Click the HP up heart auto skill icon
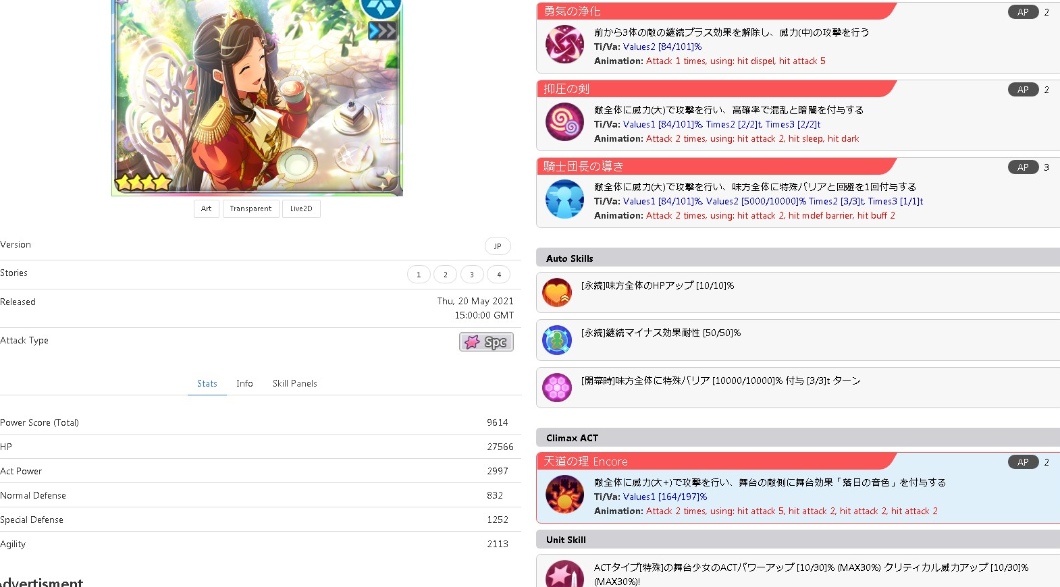 [x=557, y=292]
